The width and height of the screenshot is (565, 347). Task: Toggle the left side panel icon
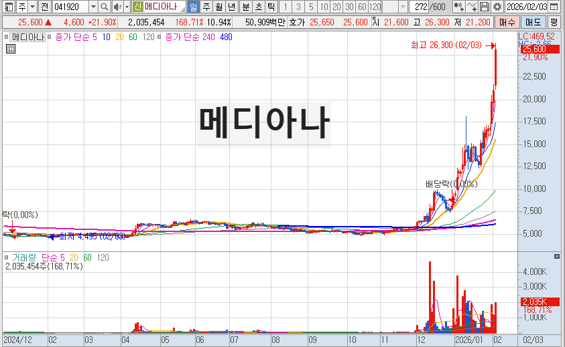9,7
